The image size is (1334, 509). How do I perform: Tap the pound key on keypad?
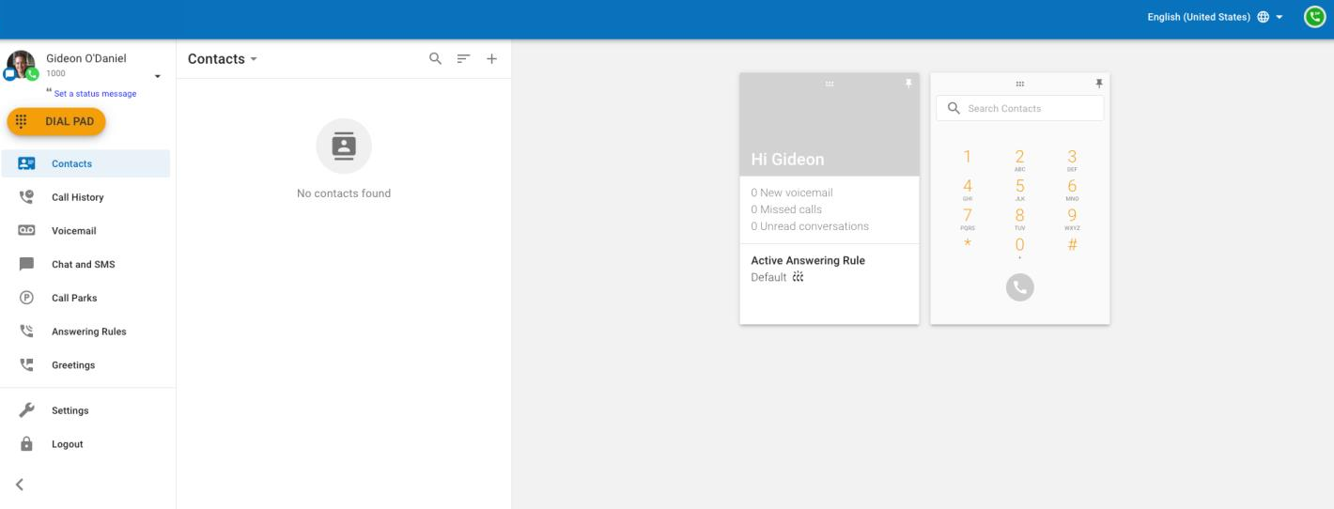1072,245
